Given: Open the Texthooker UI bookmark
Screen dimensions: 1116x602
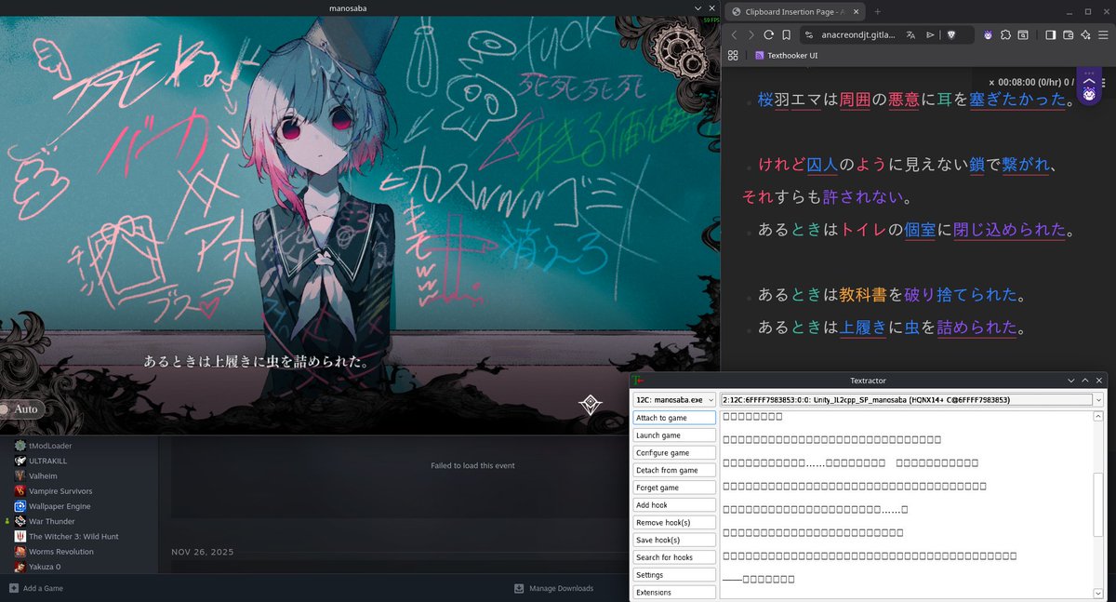Looking at the screenshot, I should [x=787, y=55].
